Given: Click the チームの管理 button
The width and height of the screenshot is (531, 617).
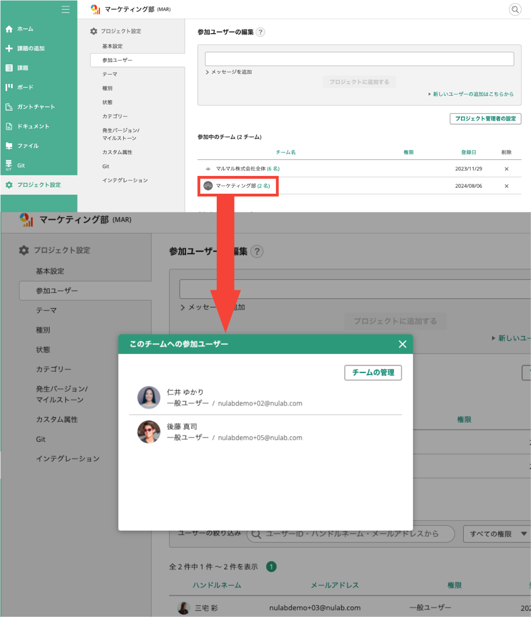Looking at the screenshot, I should (373, 372).
